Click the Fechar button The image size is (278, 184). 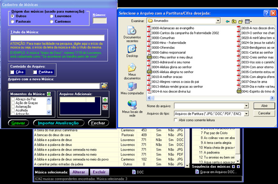point(98,123)
